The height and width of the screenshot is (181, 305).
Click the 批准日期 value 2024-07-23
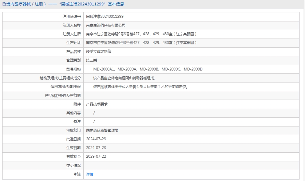coord(96,139)
